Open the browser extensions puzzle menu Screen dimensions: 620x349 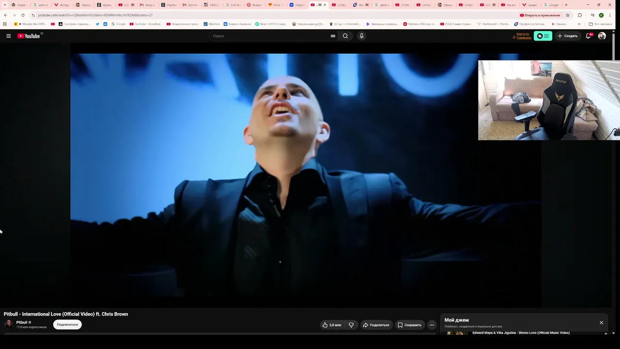(x=580, y=15)
